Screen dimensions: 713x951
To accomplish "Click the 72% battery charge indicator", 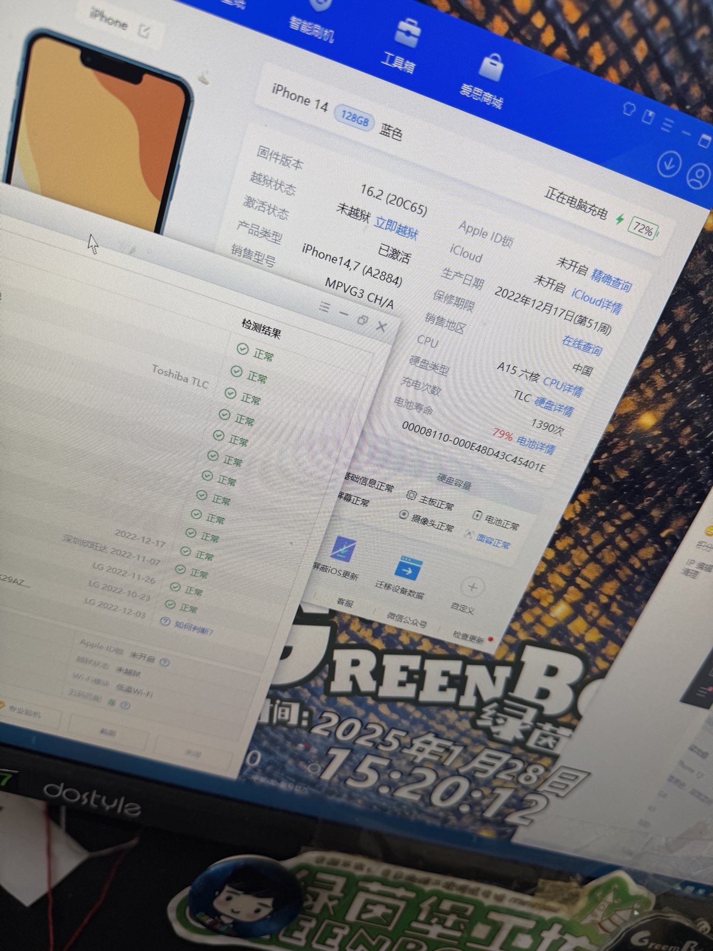I will [643, 229].
